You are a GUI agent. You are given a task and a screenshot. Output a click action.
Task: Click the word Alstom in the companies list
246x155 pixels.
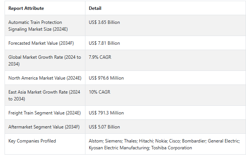click(95, 141)
